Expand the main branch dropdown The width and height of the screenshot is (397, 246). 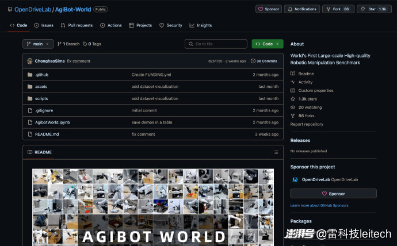tap(38, 44)
